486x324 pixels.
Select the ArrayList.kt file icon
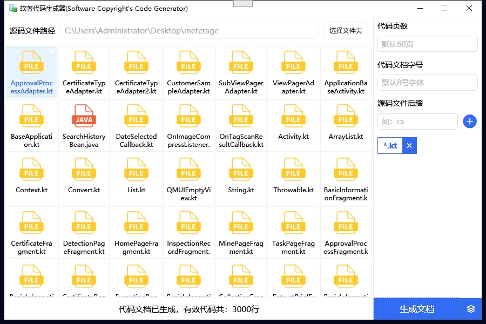tap(346, 116)
